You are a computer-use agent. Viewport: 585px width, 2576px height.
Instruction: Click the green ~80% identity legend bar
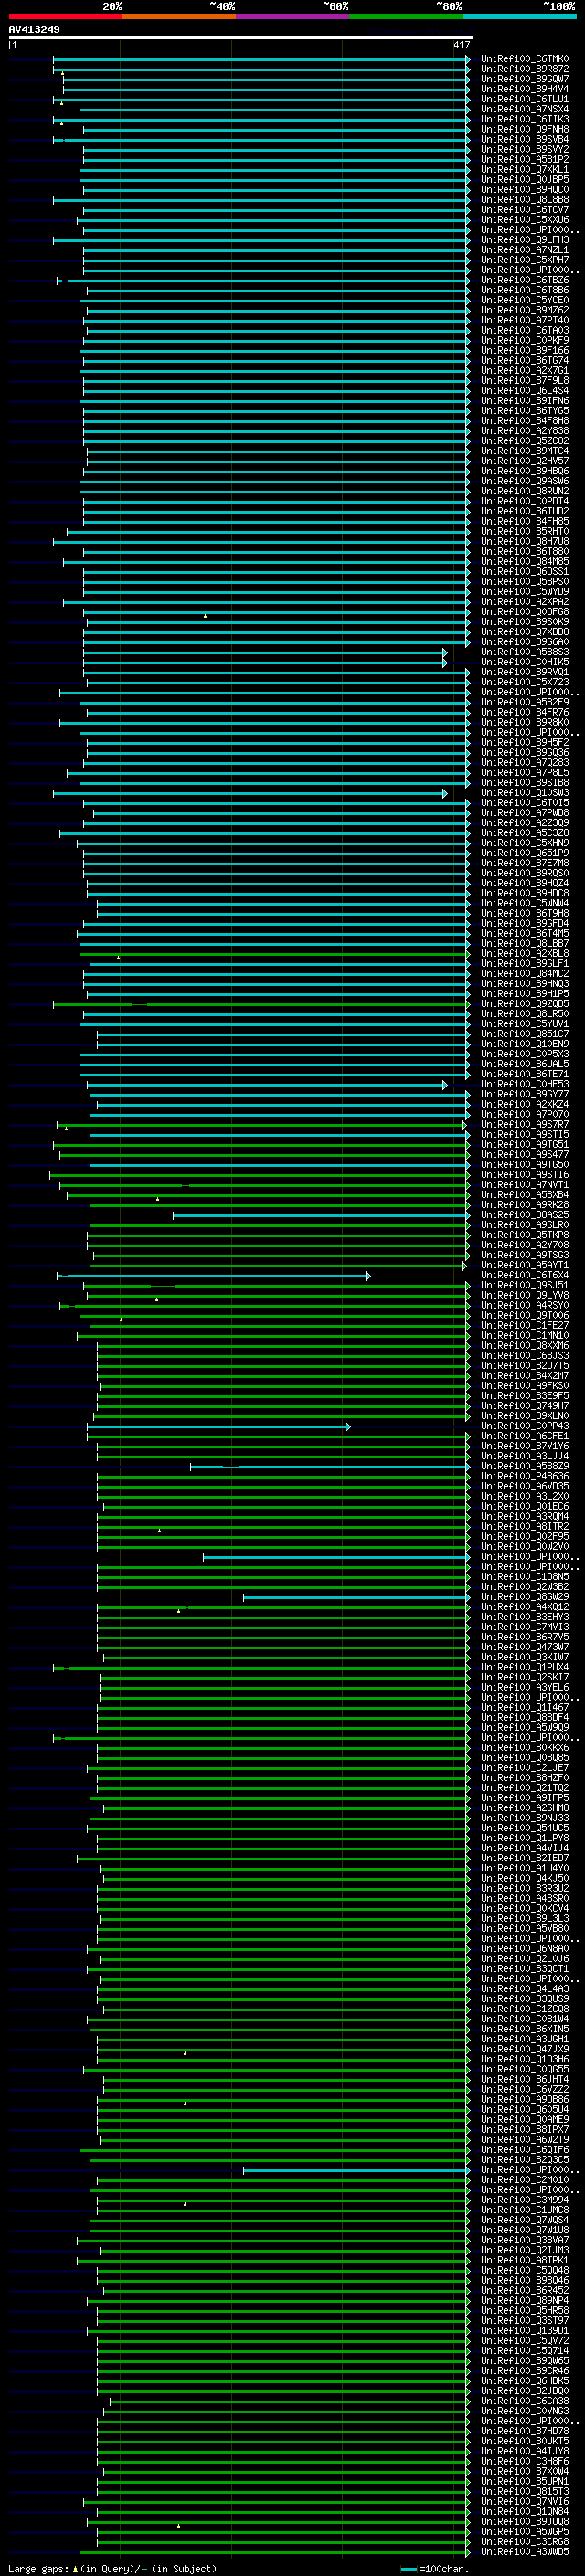click(406, 16)
